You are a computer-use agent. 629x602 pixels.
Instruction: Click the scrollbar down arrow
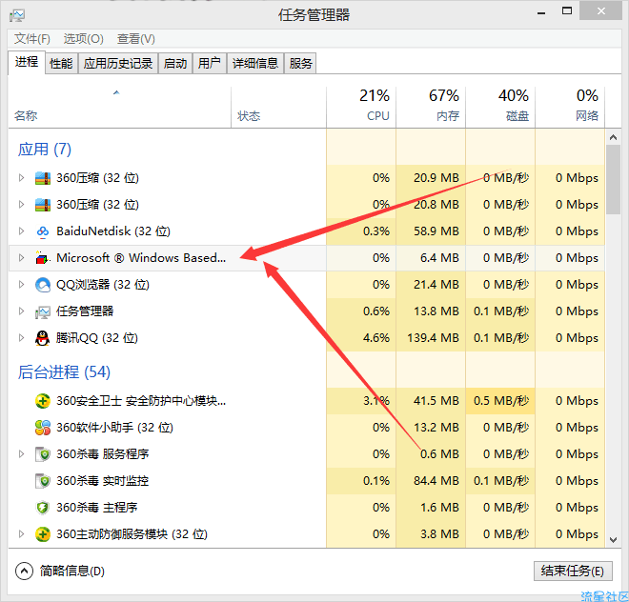click(x=613, y=540)
